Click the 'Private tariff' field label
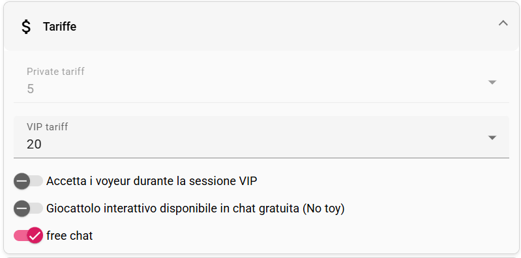This screenshot has height=258, width=521. coord(55,72)
